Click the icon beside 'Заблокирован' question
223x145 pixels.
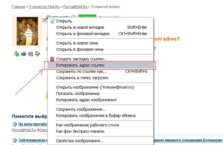pos(14,140)
